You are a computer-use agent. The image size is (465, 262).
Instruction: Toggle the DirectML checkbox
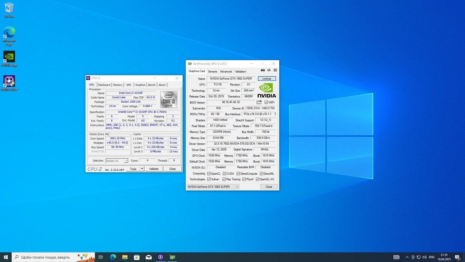(x=261, y=174)
